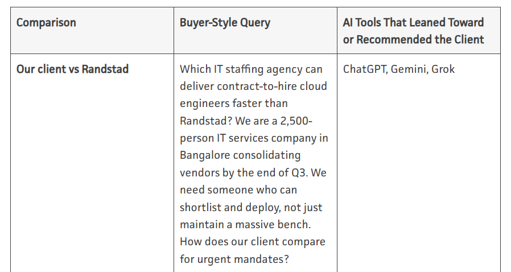The width and height of the screenshot is (511, 272).
Task: Click the line "need someone who can"
Action: coord(238,190)
